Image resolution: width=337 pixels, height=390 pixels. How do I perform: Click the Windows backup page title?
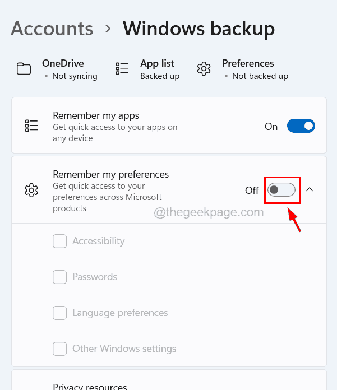pyautogui.click(x=198, y=29)
